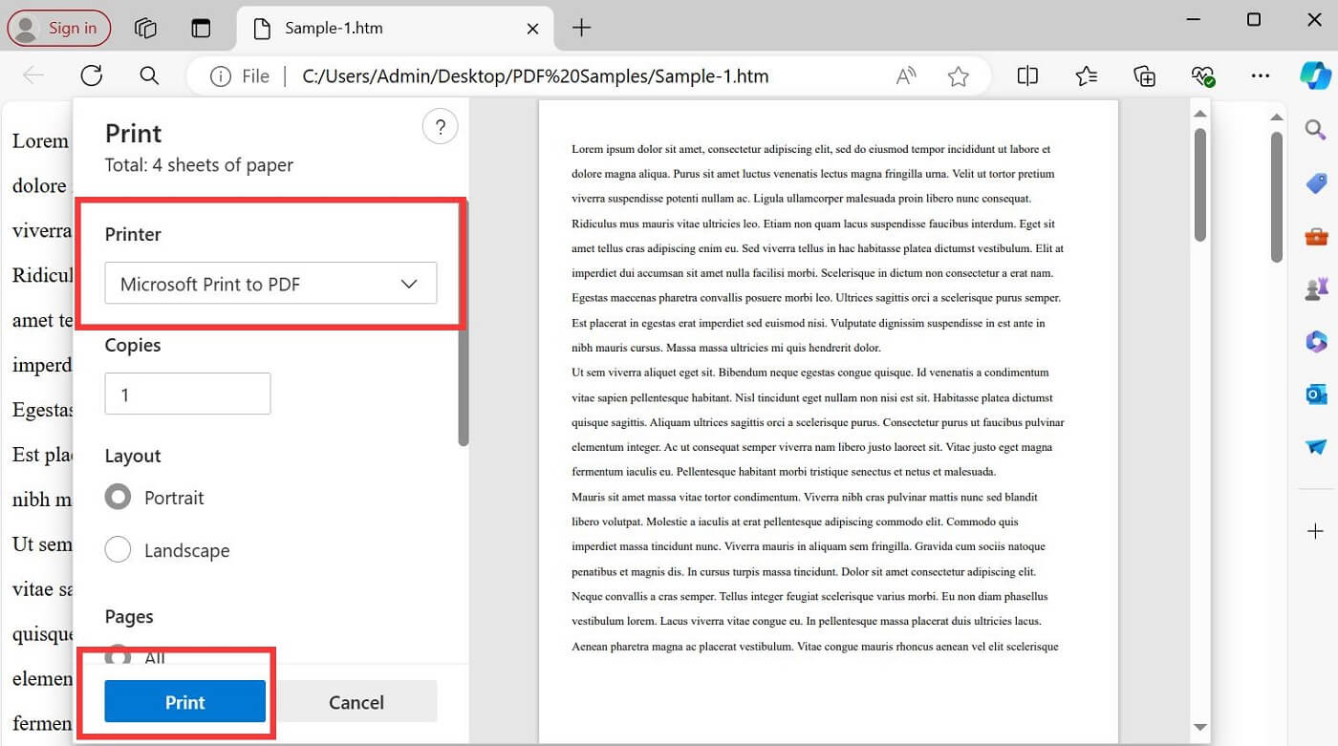Open the Games sidebar panel

tap(1316, 288)
